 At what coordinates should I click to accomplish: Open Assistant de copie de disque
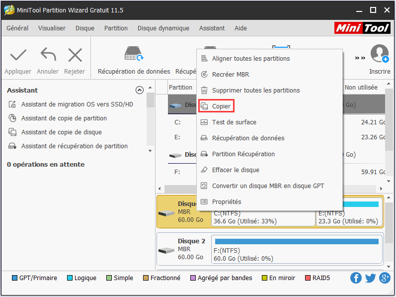(61, 132)
